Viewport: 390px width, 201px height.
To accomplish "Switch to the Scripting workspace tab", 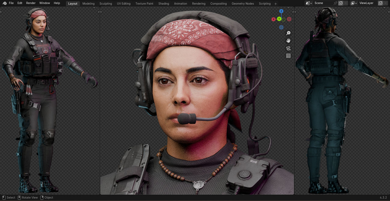I will click(x=265, y=4).
